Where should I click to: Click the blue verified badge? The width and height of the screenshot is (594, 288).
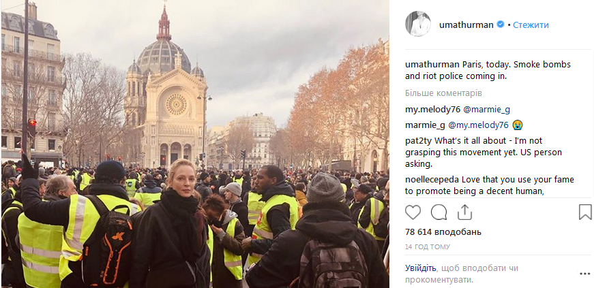coord(500,25)
